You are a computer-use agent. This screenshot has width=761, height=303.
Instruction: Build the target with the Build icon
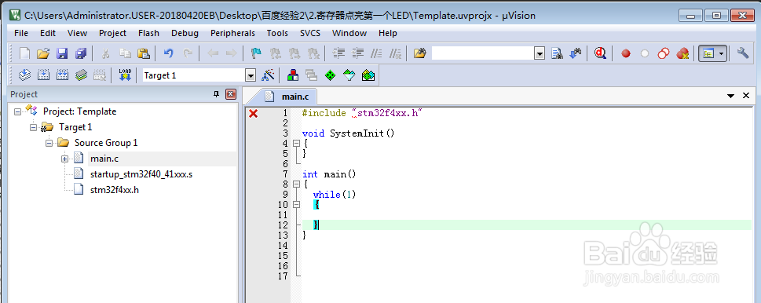(x=43, y=75)
